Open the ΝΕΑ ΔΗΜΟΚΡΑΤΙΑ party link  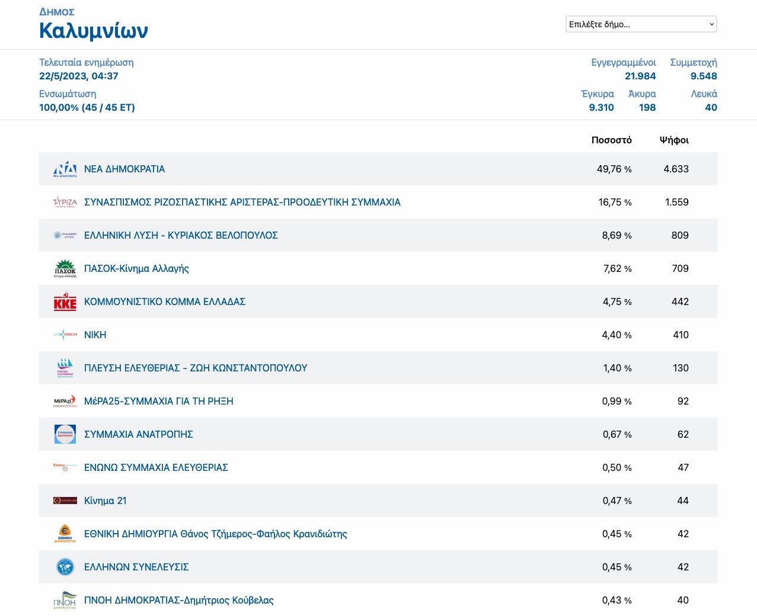(124, 169)
